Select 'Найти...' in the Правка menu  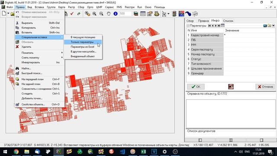tap(39, 68)
